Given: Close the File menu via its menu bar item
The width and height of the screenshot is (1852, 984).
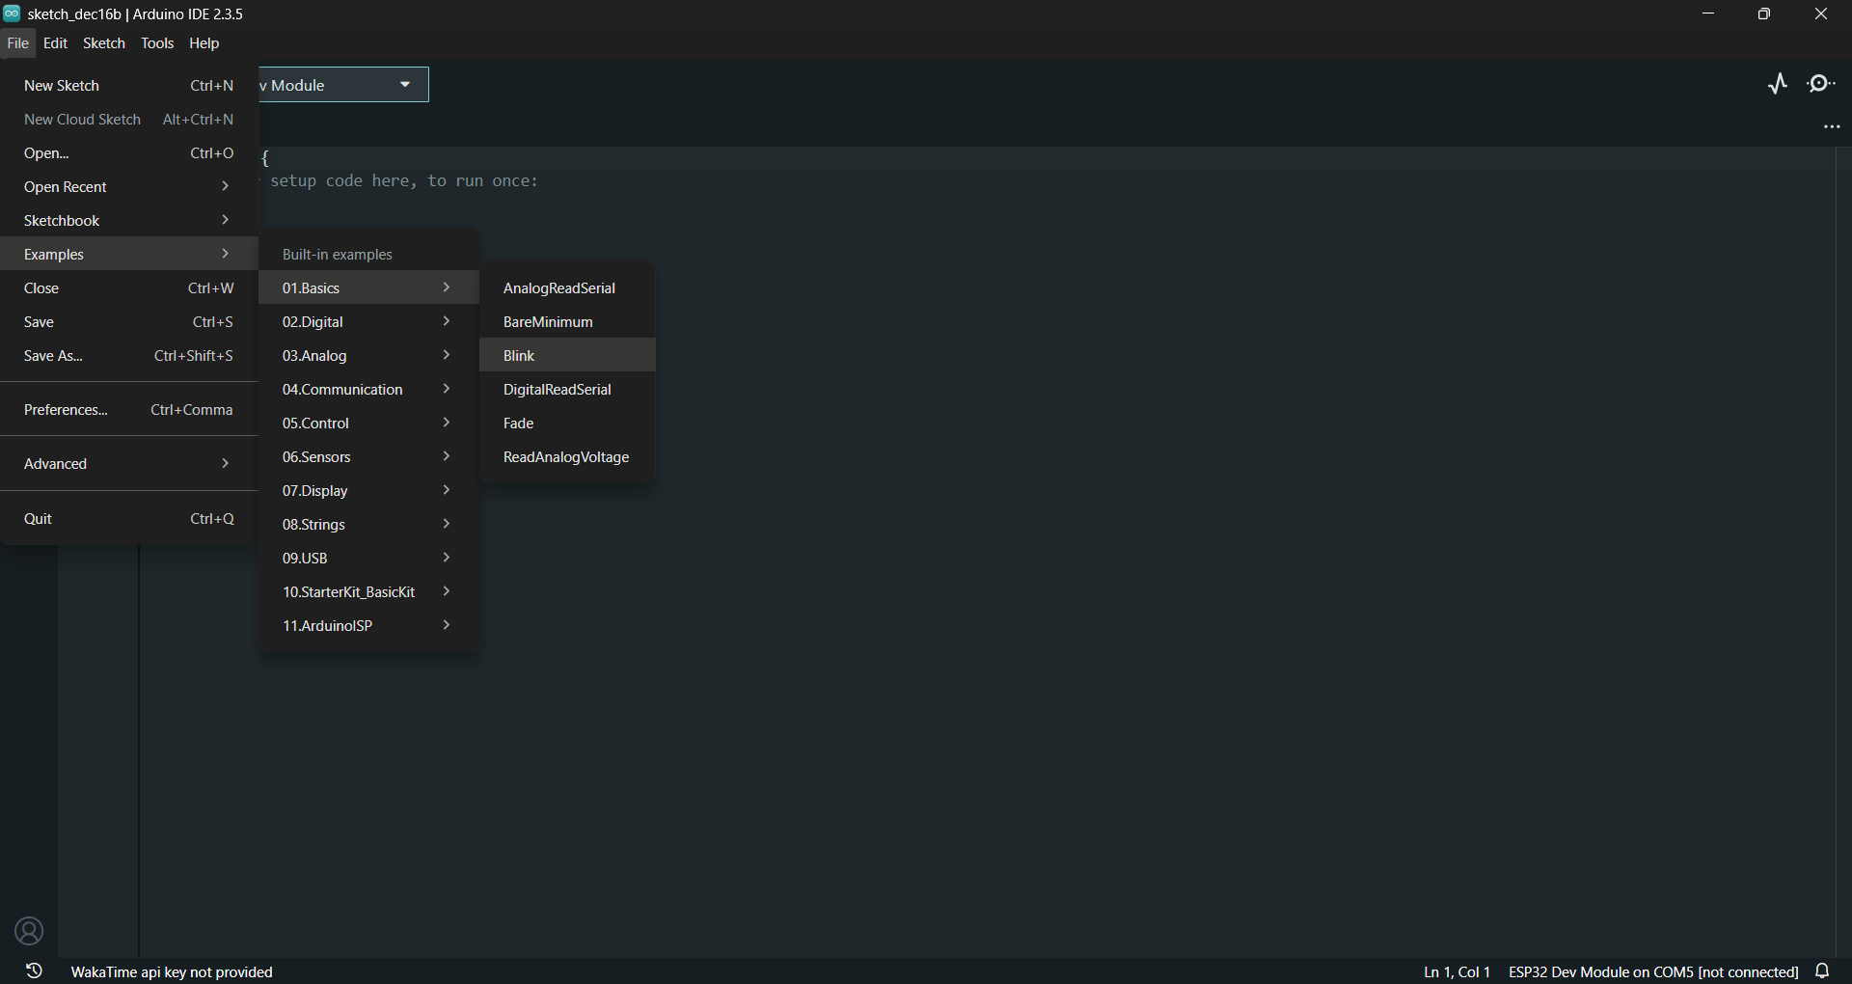Looking at the screenshot, I should pyautogui.click(x=17, y=43).
